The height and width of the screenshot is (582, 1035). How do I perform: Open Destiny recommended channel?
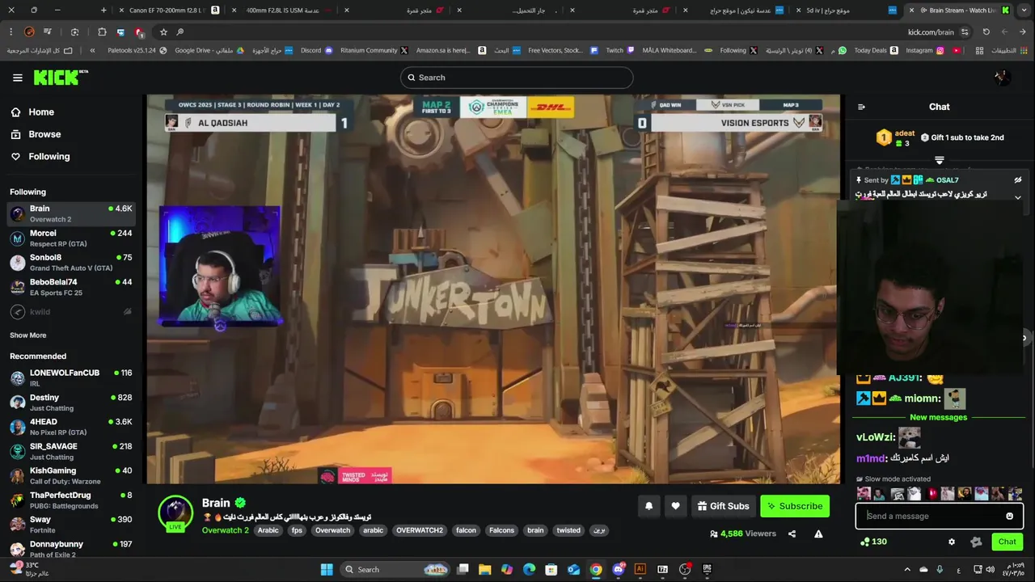click(70, 402)
